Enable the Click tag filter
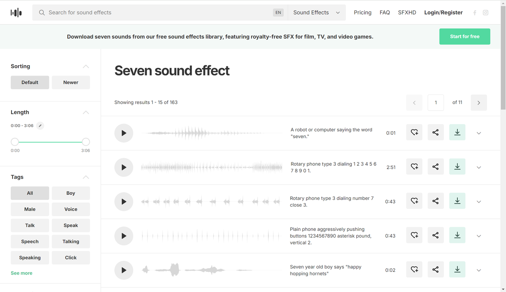 point(71,257)
